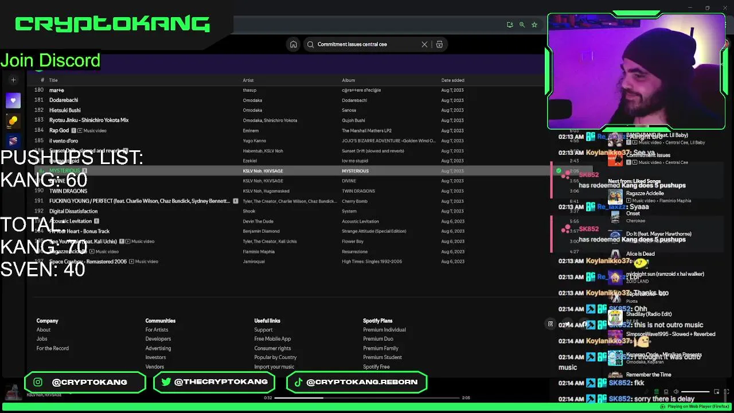This screenshot has width=734, height=413.
Task: Sort by the Title column header
Action: pyautogui.click(x=53, y=80)
